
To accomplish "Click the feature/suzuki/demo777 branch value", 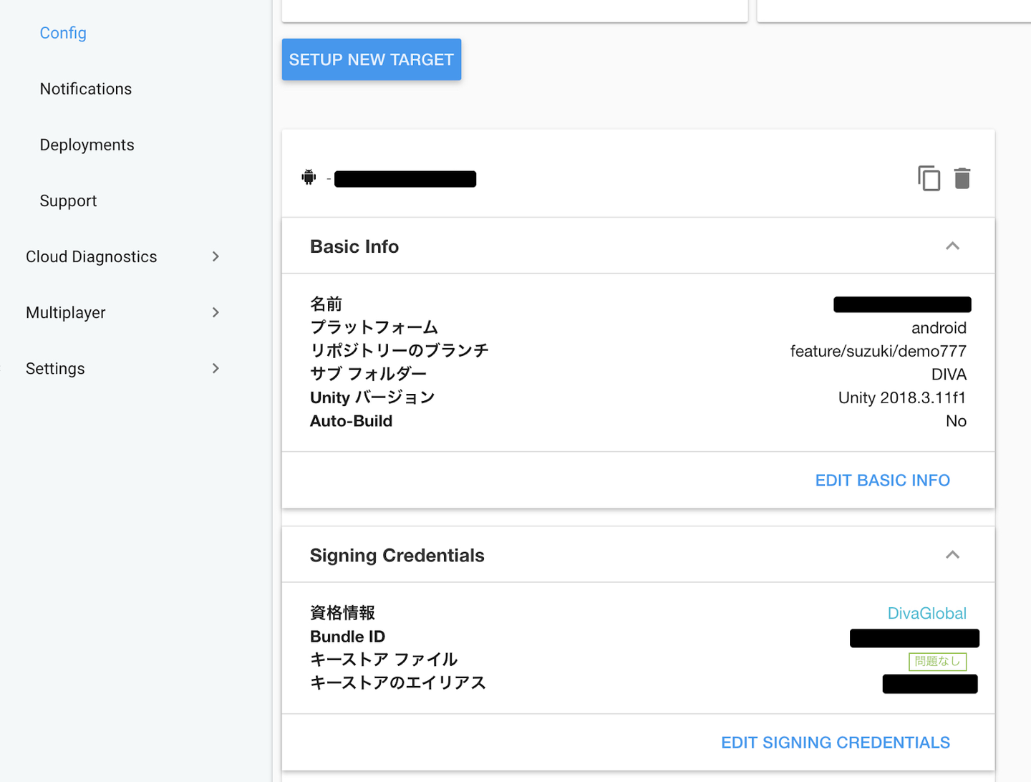I will tap(878, 351).
